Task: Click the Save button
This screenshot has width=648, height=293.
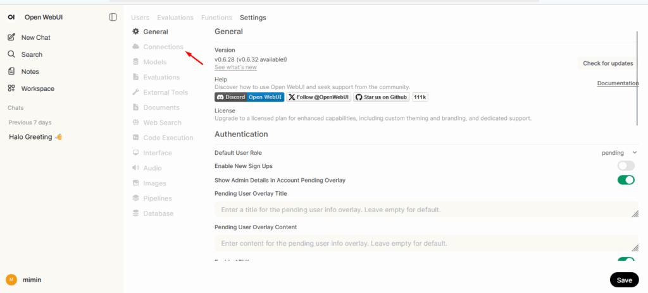Action: [x=624, y=280]
